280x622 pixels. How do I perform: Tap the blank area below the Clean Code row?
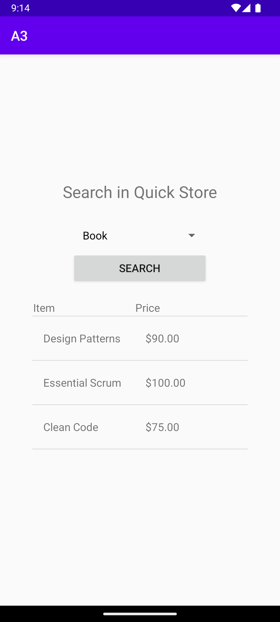pyautogui.click(x=140, y=518)
